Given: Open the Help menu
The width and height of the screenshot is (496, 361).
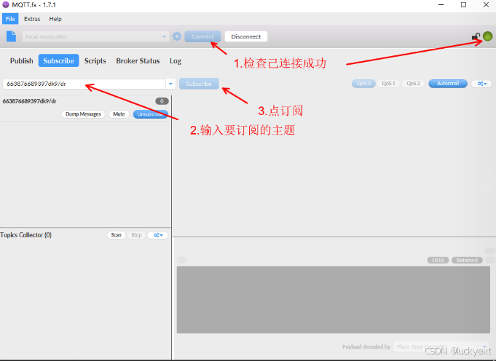Looking at the screenshot, I should tap(55, 19).
